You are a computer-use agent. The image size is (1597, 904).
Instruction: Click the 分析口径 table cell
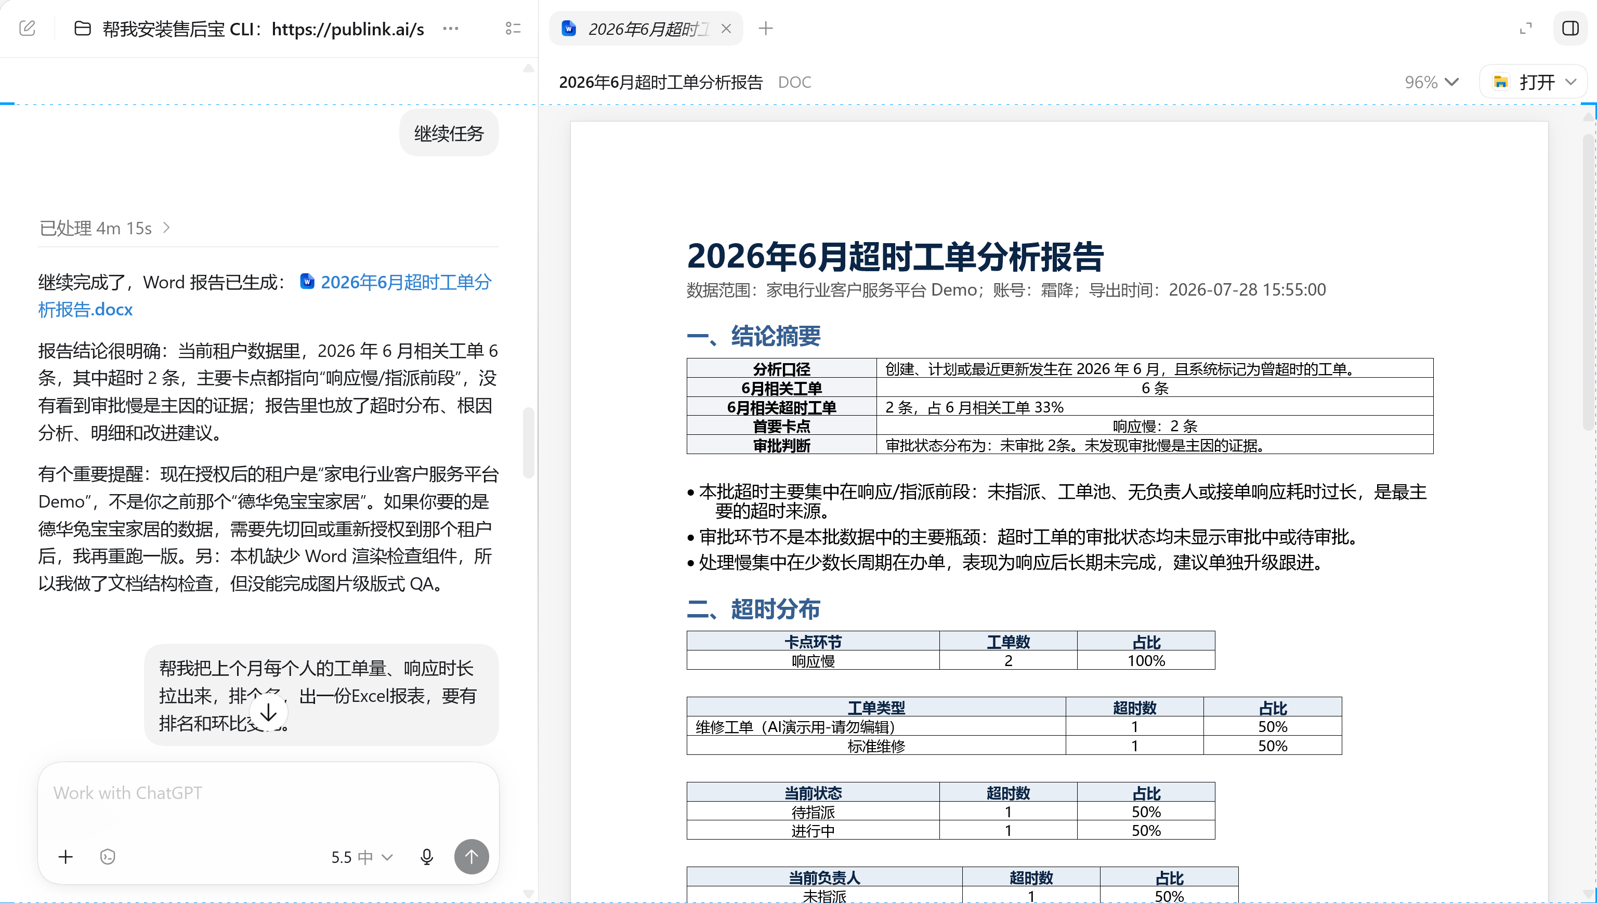point(781,369)
